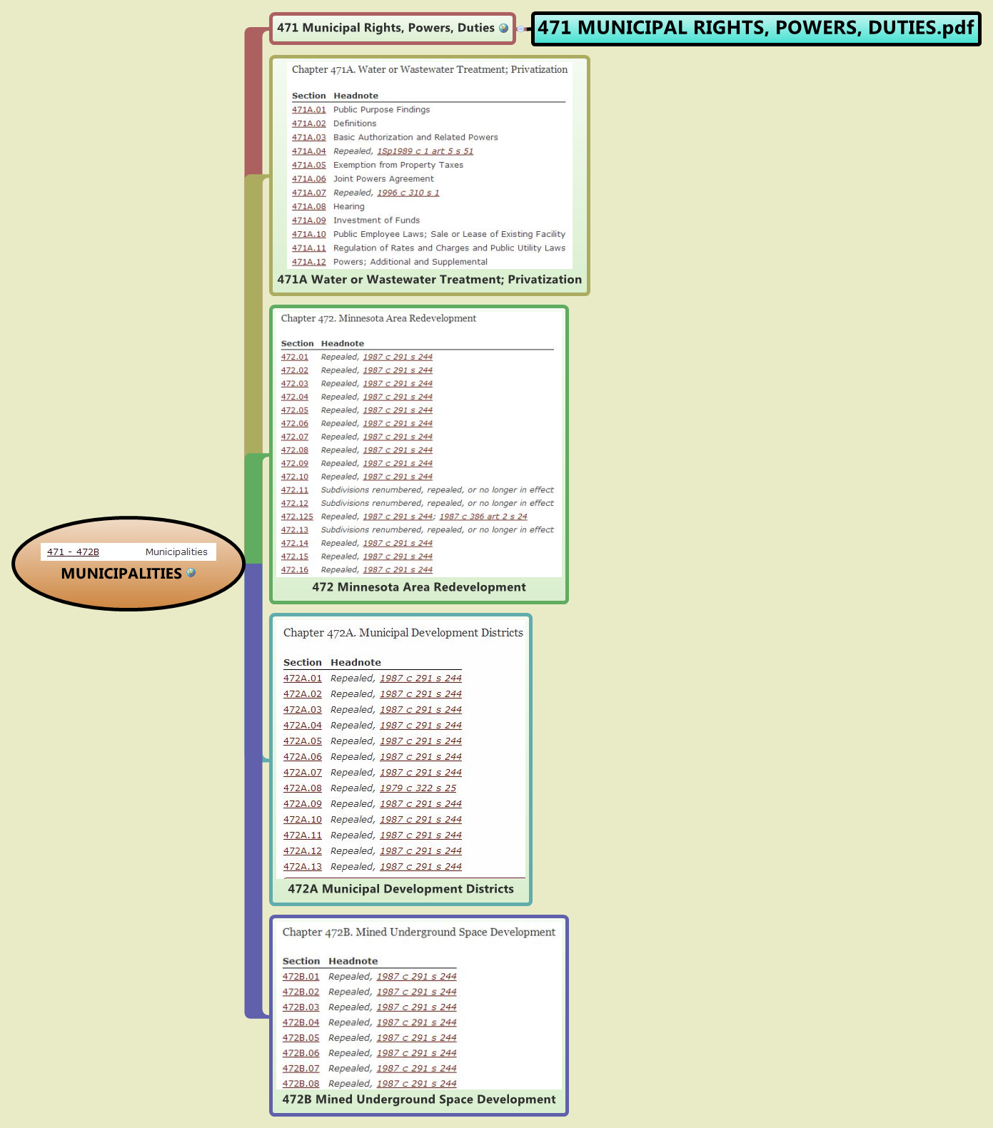Viewport: 993px width, 1128px height.
Task: Open section link 472.10
Action: (294, 477)
